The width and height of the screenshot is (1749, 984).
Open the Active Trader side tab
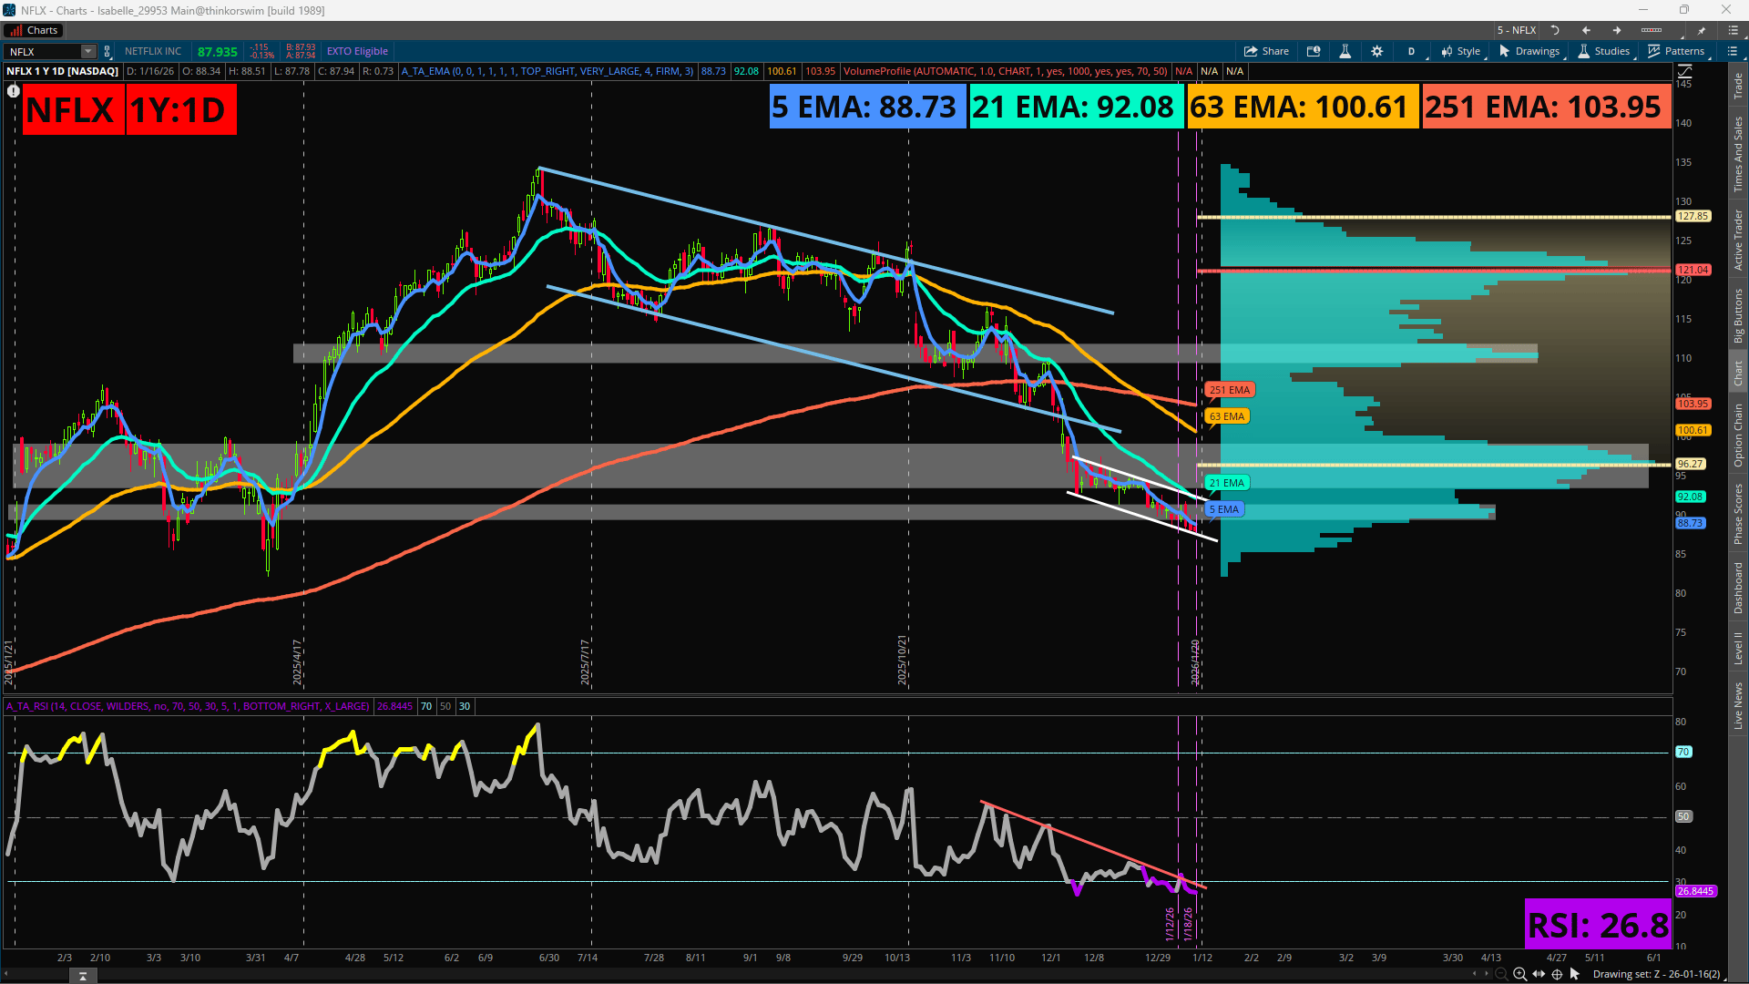pos(1738,240)
